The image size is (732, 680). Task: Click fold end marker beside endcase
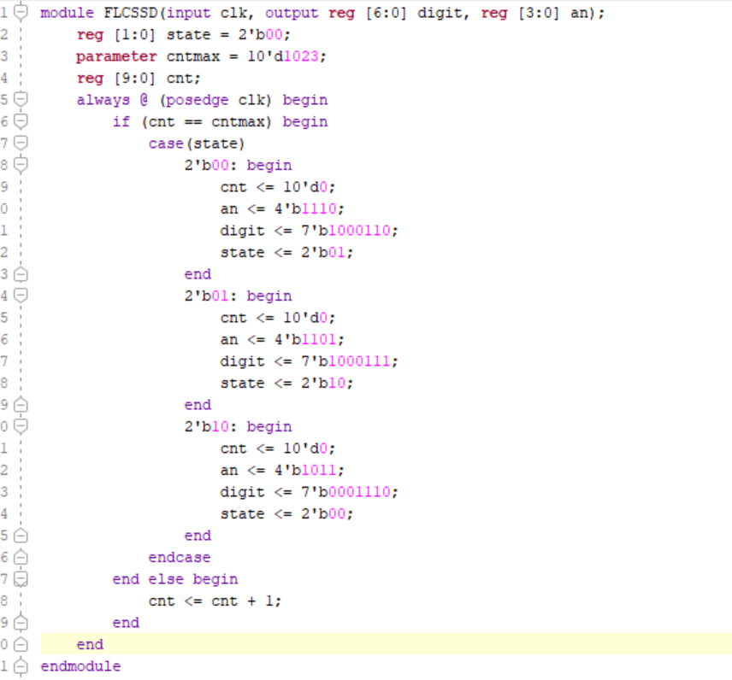coord(21,558)
